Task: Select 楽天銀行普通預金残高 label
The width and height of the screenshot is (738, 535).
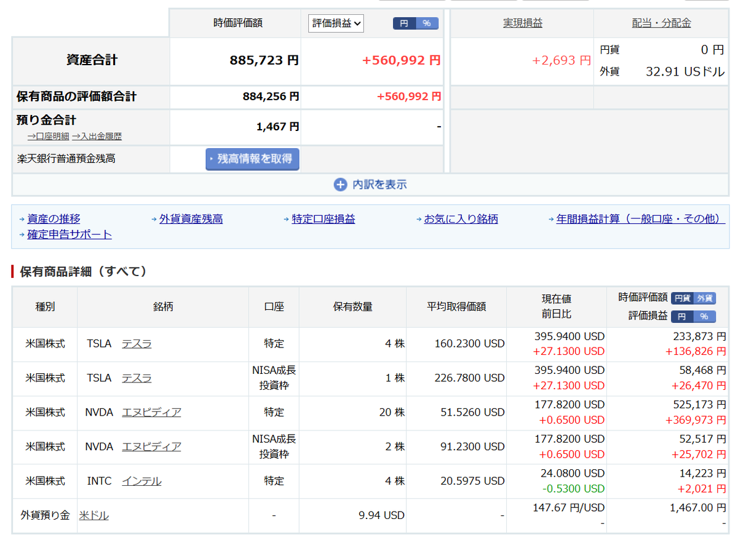Action: (x=66, y=159)
